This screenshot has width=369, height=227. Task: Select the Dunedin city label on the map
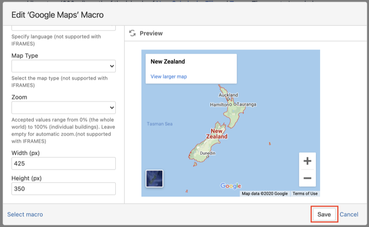pyautogui.click(x=207, y=153)
